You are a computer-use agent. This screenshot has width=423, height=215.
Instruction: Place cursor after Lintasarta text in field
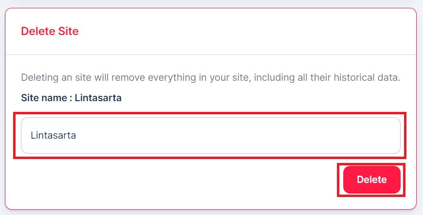(x=76, y=135)
